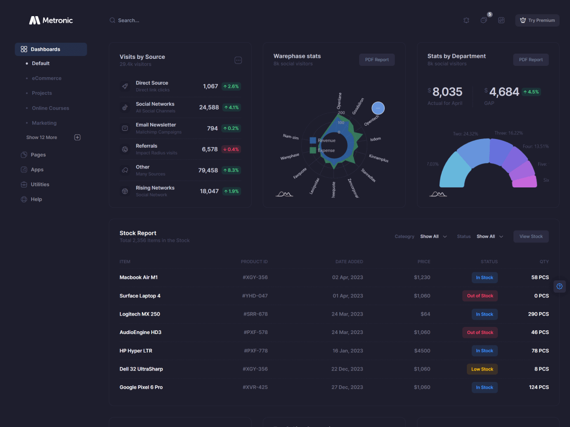Click the floating help icon at right edge
The height and width of the screenshot is (427, 570).
tap(560, 286)
